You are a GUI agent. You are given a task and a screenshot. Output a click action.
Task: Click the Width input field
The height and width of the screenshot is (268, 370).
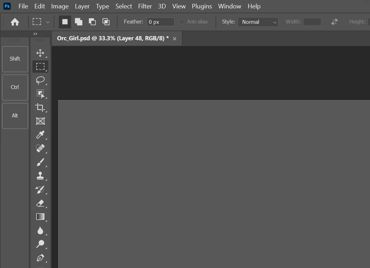tap(312, 22)
